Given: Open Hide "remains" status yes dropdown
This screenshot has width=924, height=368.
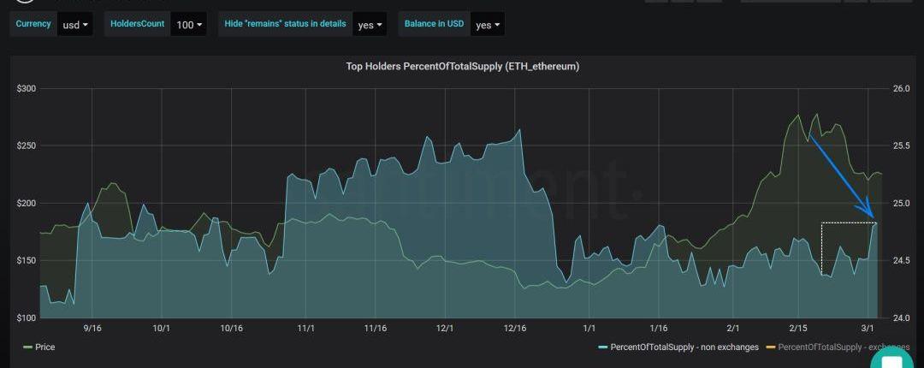Looking at the screenshot, I should coord(370,25).
